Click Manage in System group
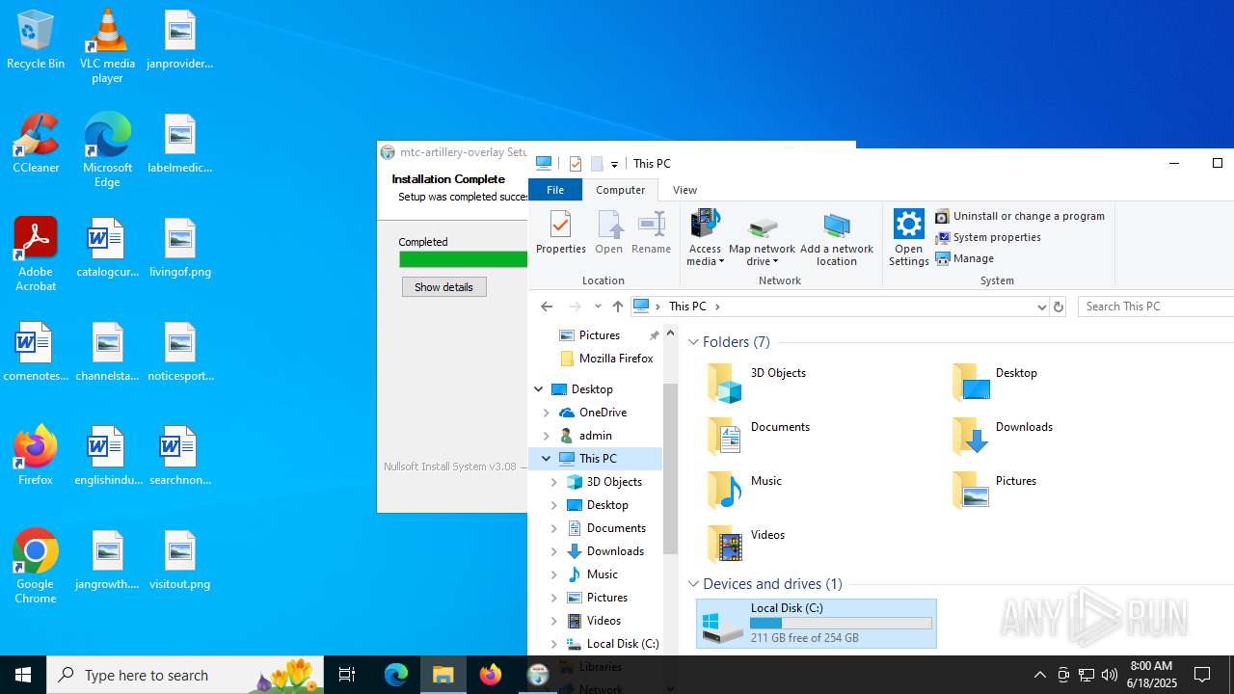The width and height of the screenshot is (1234, 694). pos(965,258)
